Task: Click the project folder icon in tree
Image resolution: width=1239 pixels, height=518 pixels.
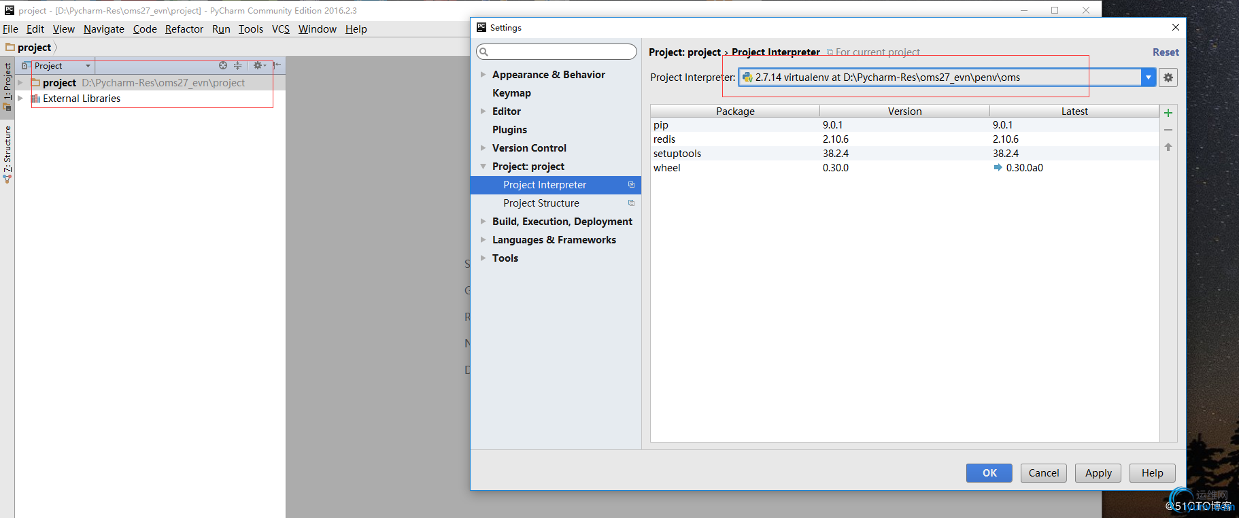Action: click(35, 82)
